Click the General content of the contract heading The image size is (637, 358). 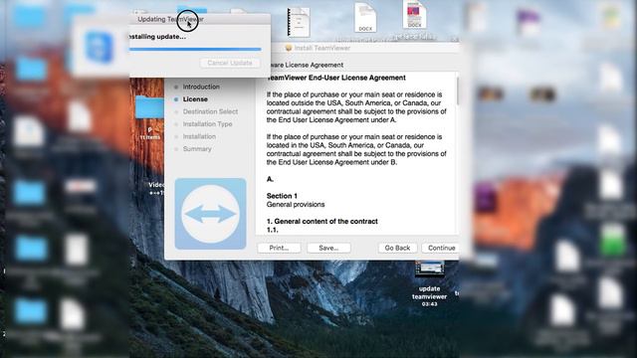pos(322,221)
